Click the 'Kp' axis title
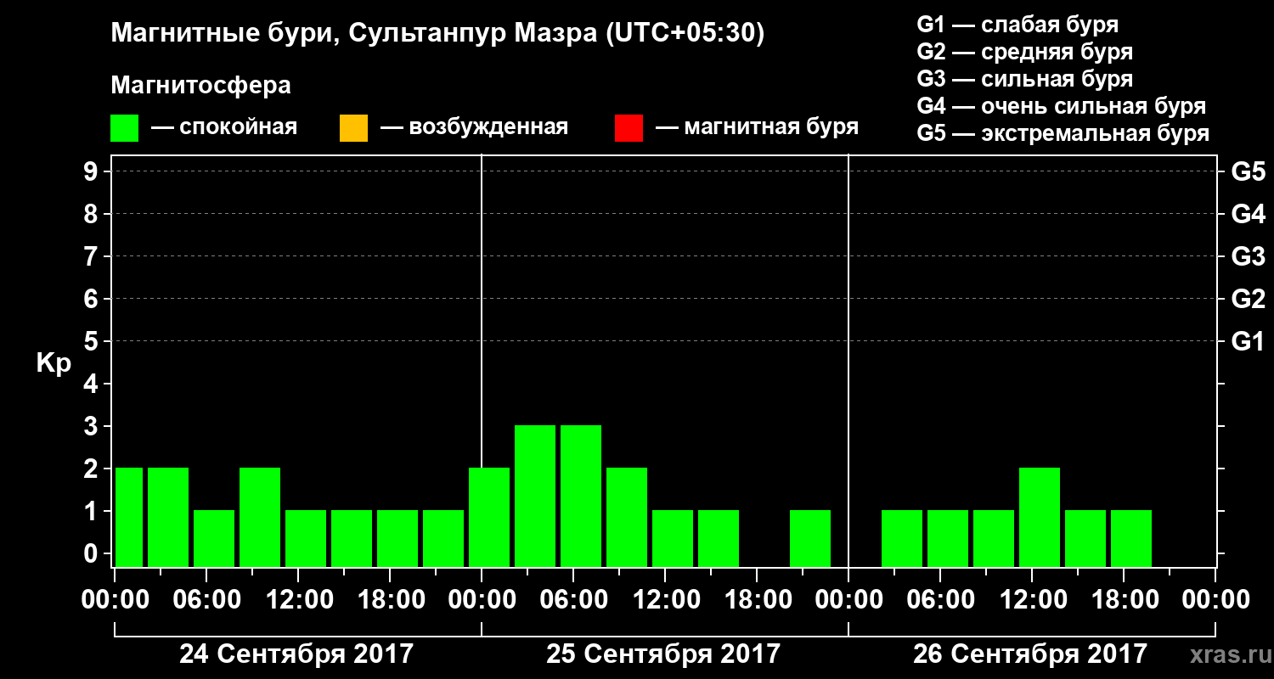 54,363
